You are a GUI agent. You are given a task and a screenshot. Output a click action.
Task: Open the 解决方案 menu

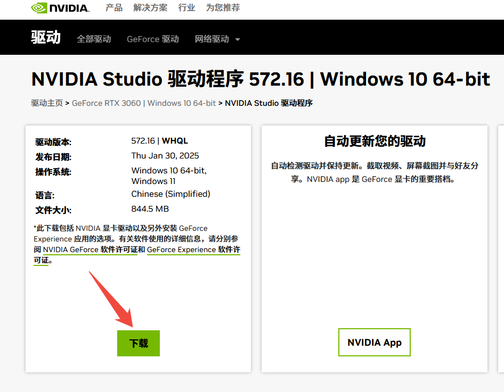point(150,7)
